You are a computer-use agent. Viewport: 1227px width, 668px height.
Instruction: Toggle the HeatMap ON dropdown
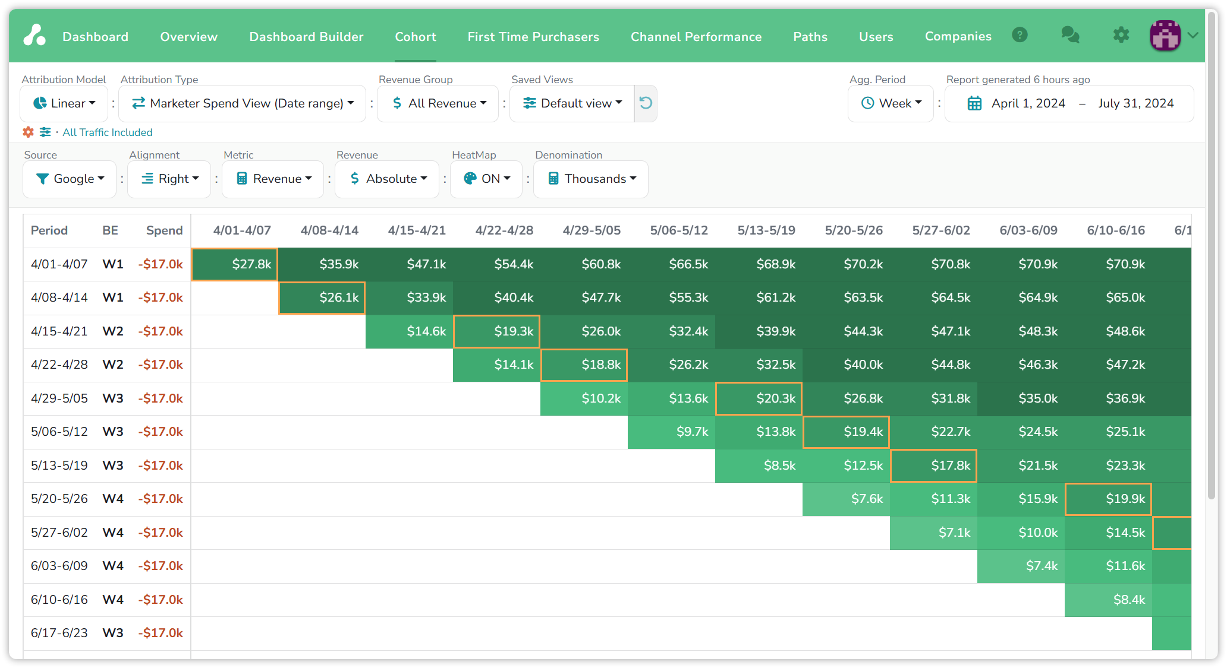pyautogui.click(x=486, y=179)
